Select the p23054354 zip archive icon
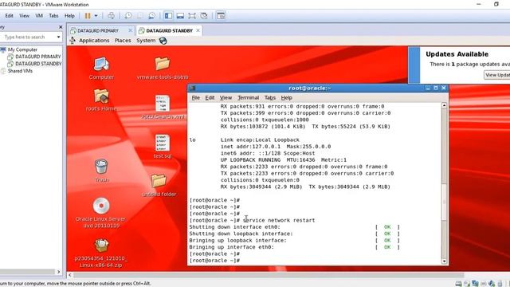Viewport: 510px width, 287px height. pos(101,253)
